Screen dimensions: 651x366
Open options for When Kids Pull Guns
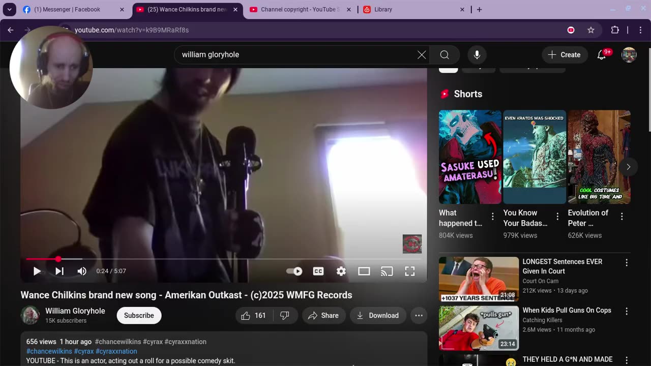point(627,311)
